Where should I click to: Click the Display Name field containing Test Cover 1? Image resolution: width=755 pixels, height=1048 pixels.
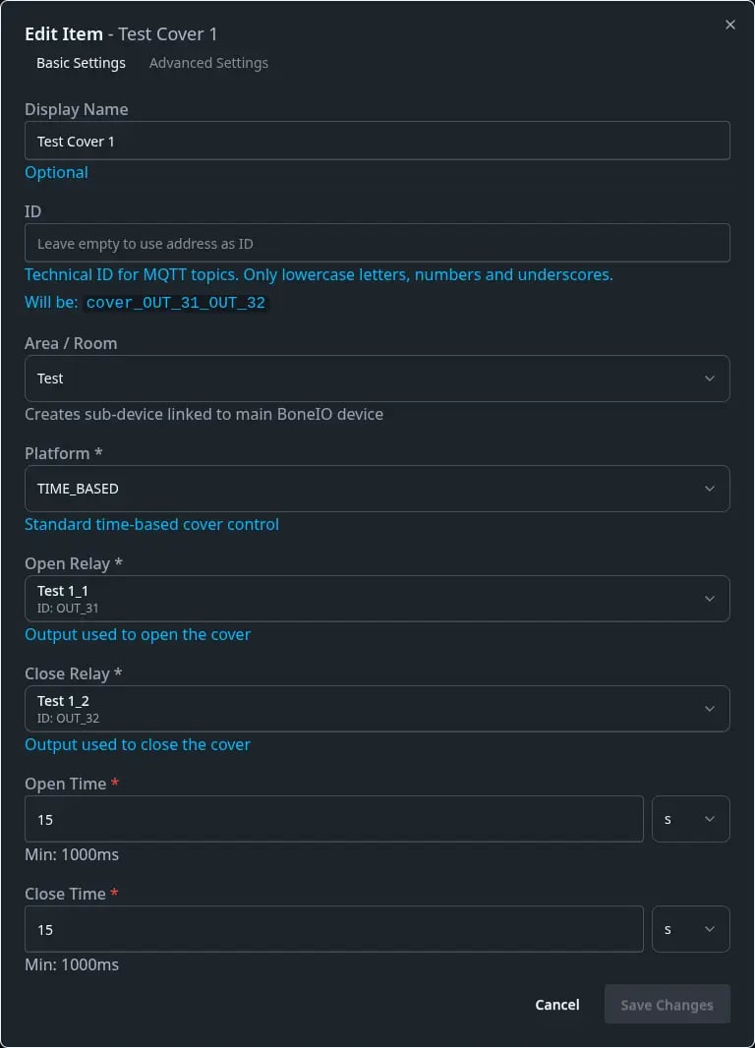click(377, 141)
